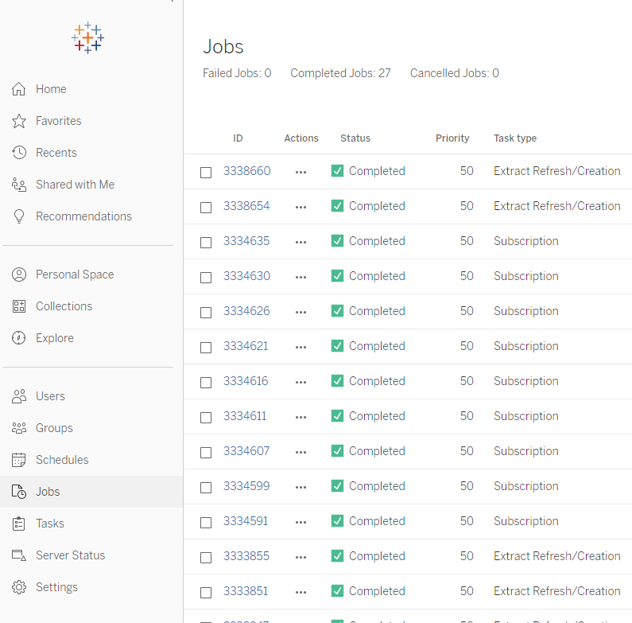Open the three-dot menu for job 3334591

[300, 522]
